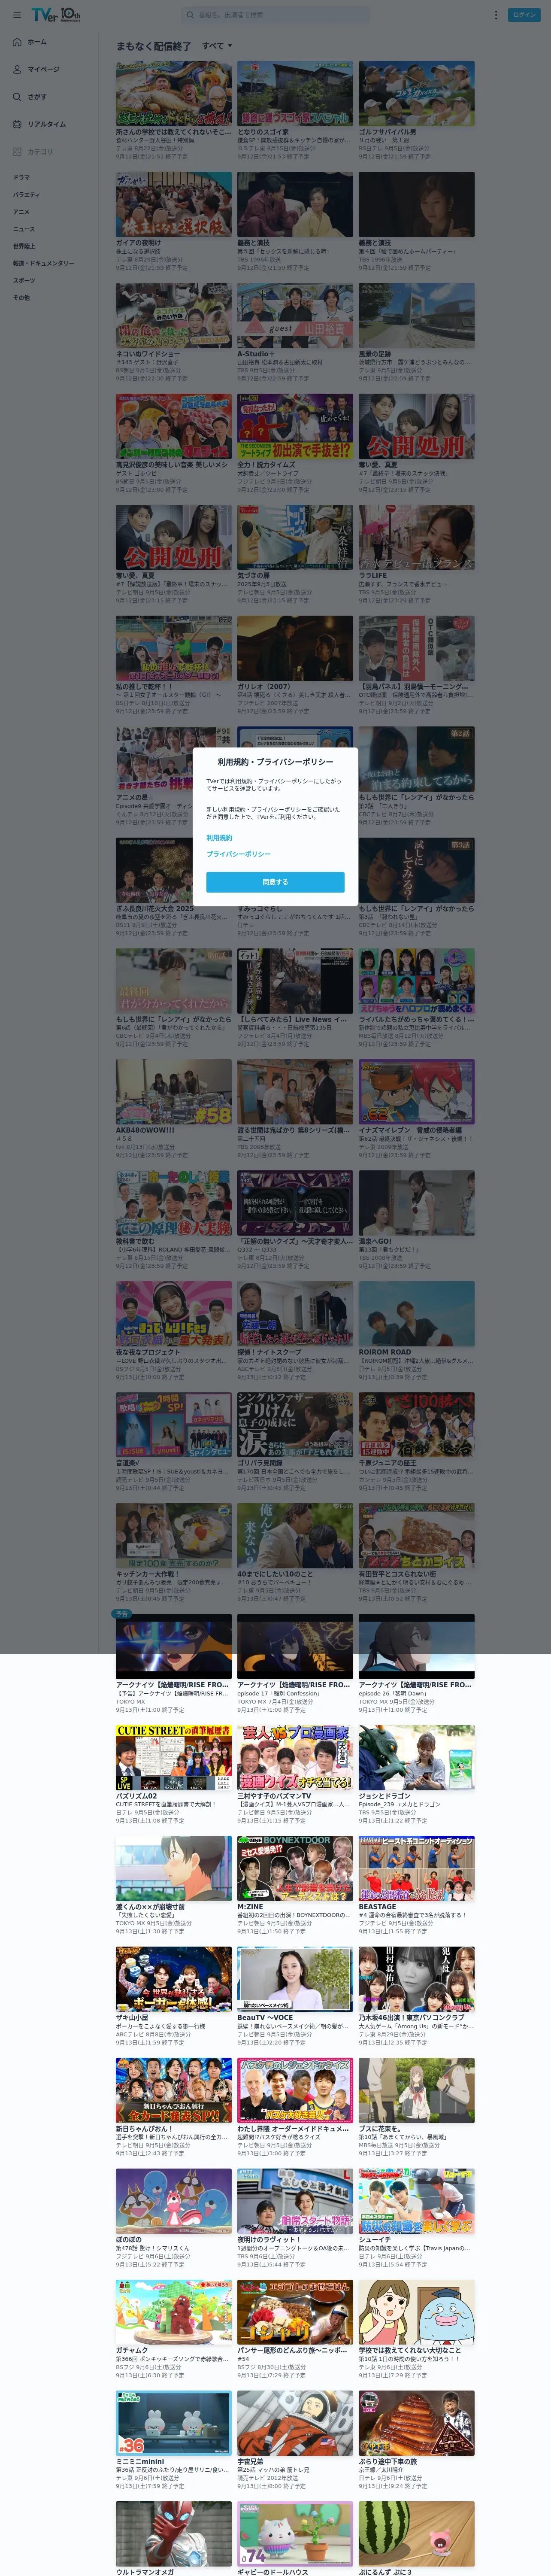This screenshot has height=2576, width=551.
Task: Click the ログイン button
Action: (524, 15)
